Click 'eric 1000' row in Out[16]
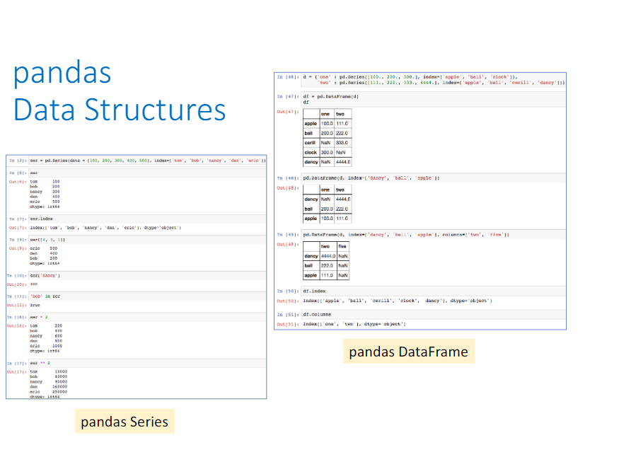 (46, 346)
